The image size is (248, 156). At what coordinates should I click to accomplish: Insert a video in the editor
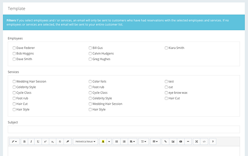pyautogui.click(x=181, y=142)
